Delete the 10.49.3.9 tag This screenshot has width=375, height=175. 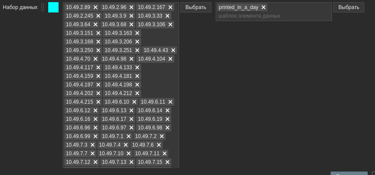[x=132, y=16]
